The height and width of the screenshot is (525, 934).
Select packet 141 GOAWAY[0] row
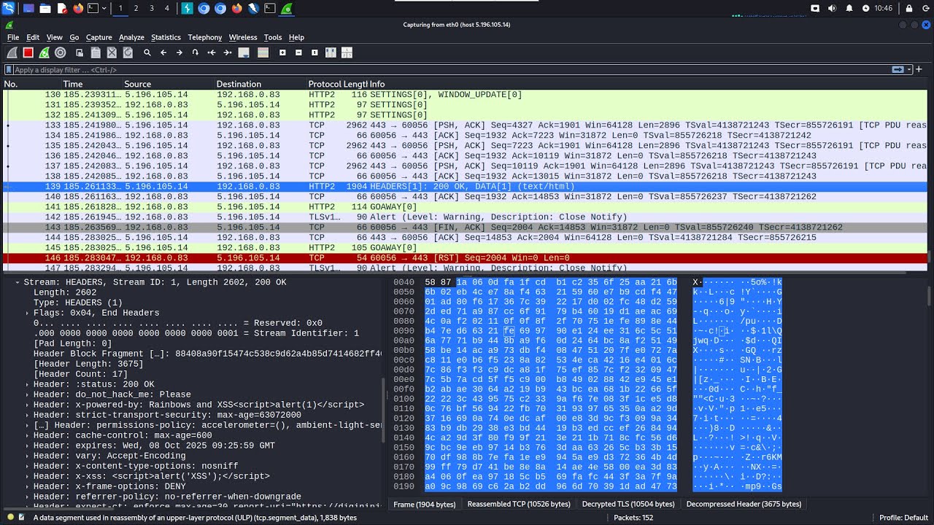click(465, 207)
